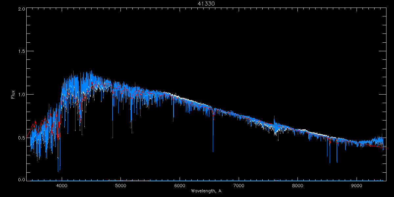Click the plot title 41330
394x197 pixels.
click(x=206, y=4)
